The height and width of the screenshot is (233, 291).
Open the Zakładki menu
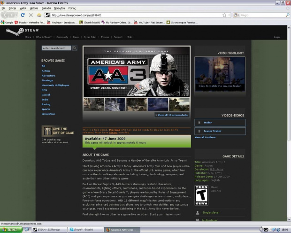click(46, 8)
